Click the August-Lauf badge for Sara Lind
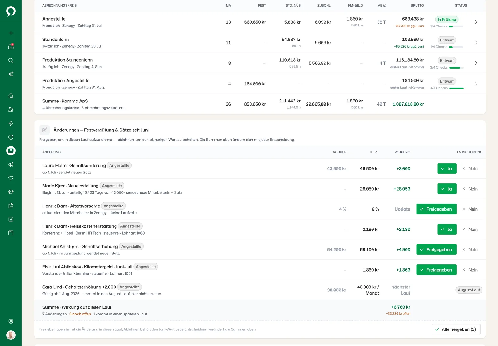Screen dimensions: 498x346 469,290
